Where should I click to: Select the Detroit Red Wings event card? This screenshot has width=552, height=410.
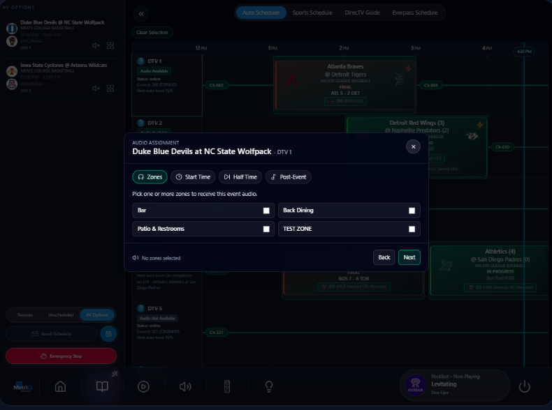417,147
